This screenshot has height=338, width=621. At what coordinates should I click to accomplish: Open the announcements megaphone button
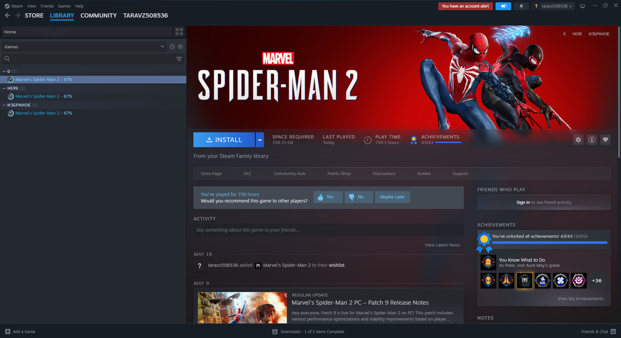tap(503, 6)
